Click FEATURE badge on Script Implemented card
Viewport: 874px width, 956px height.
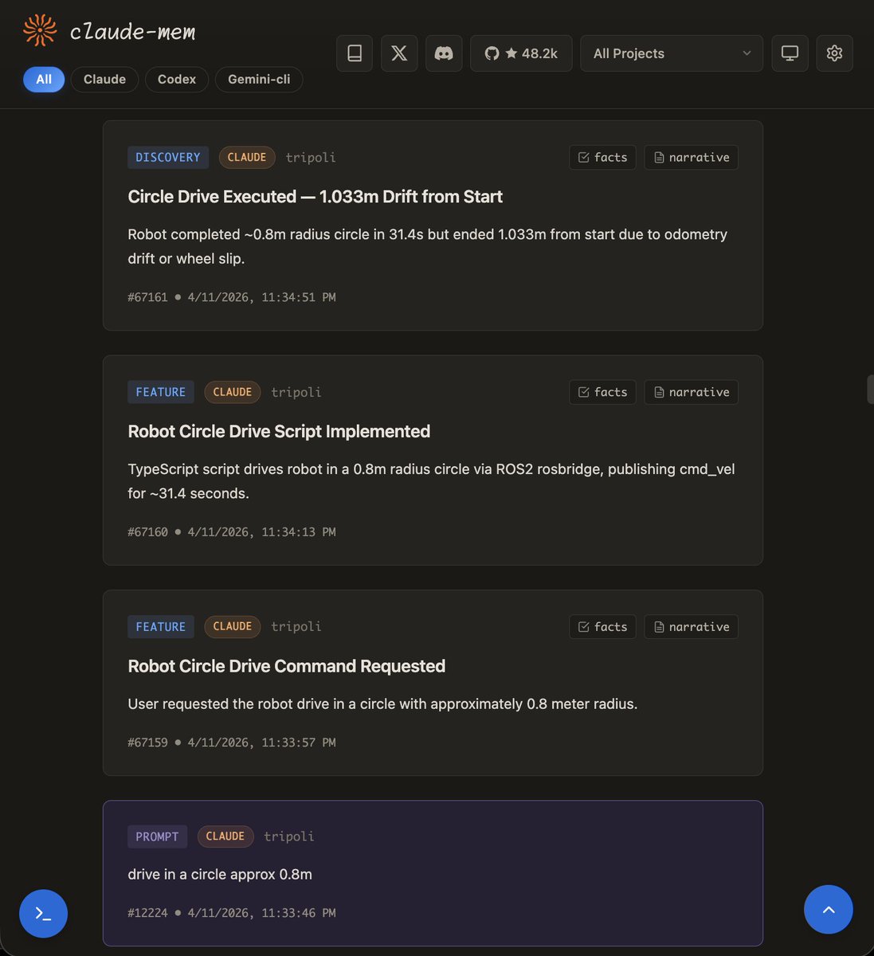160,392
